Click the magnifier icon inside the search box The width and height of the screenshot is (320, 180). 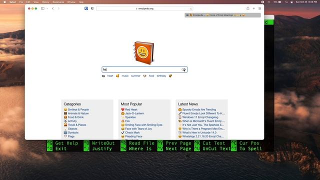pyautogui.click(x=183, y=69)
